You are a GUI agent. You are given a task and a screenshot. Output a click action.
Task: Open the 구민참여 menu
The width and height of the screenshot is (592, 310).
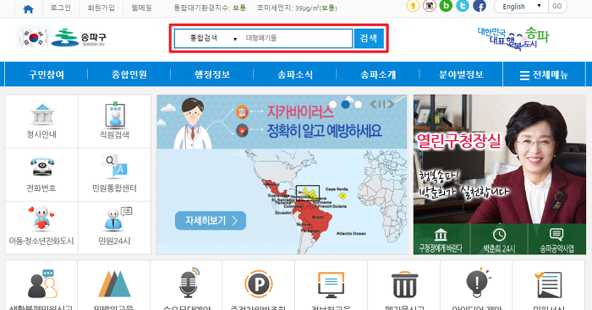click(46, 74)
